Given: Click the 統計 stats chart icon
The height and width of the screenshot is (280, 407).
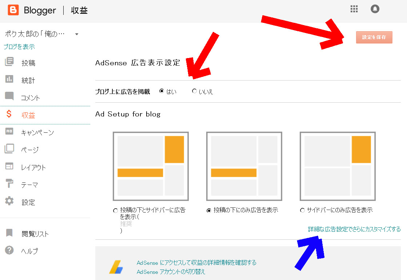Looking at the screenshot, I should click(9, 79).
